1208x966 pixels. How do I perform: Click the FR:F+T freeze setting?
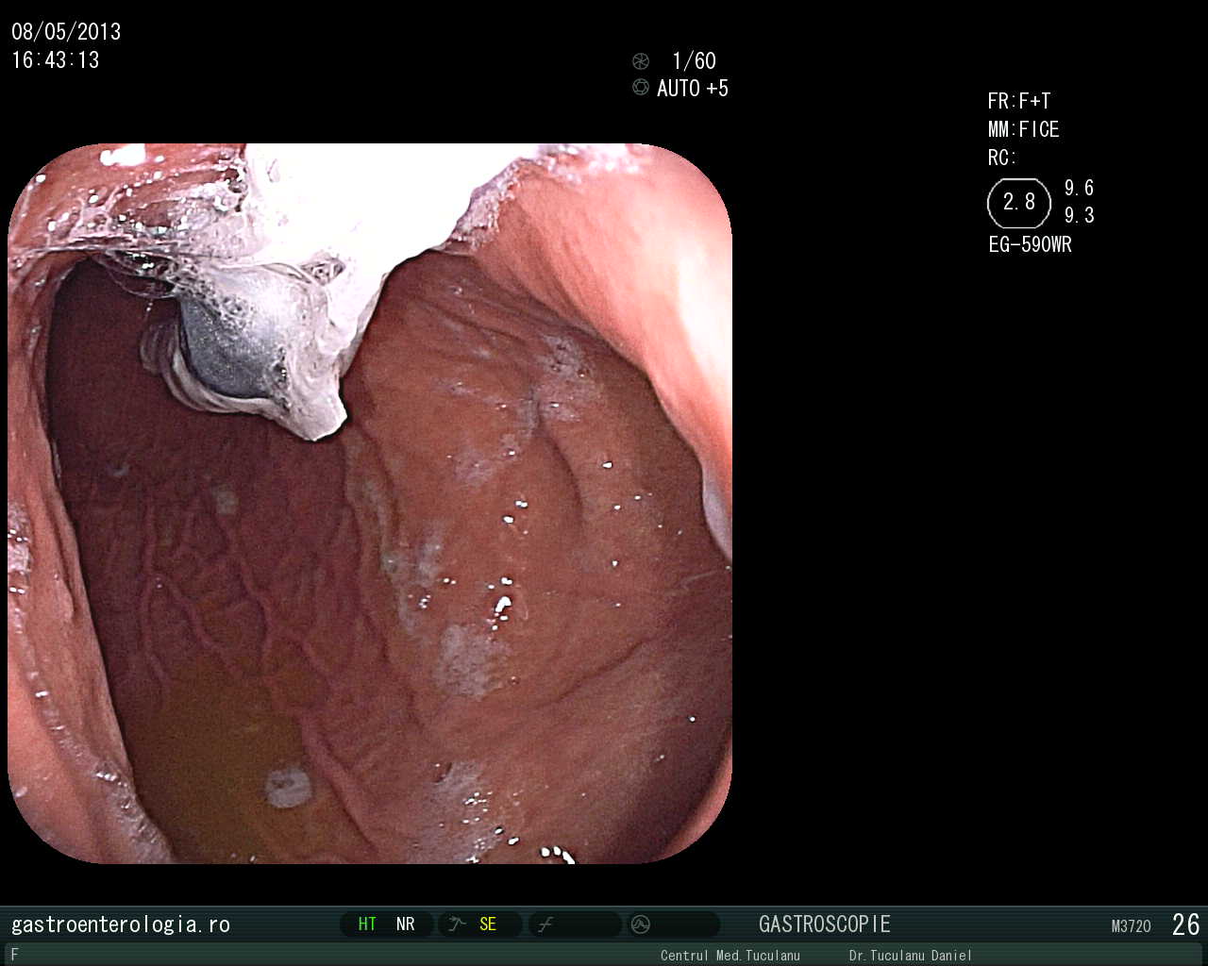[1019, 101]
